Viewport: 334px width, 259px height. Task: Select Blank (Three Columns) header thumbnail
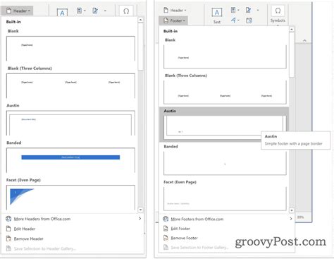click(x=70, y=86)
